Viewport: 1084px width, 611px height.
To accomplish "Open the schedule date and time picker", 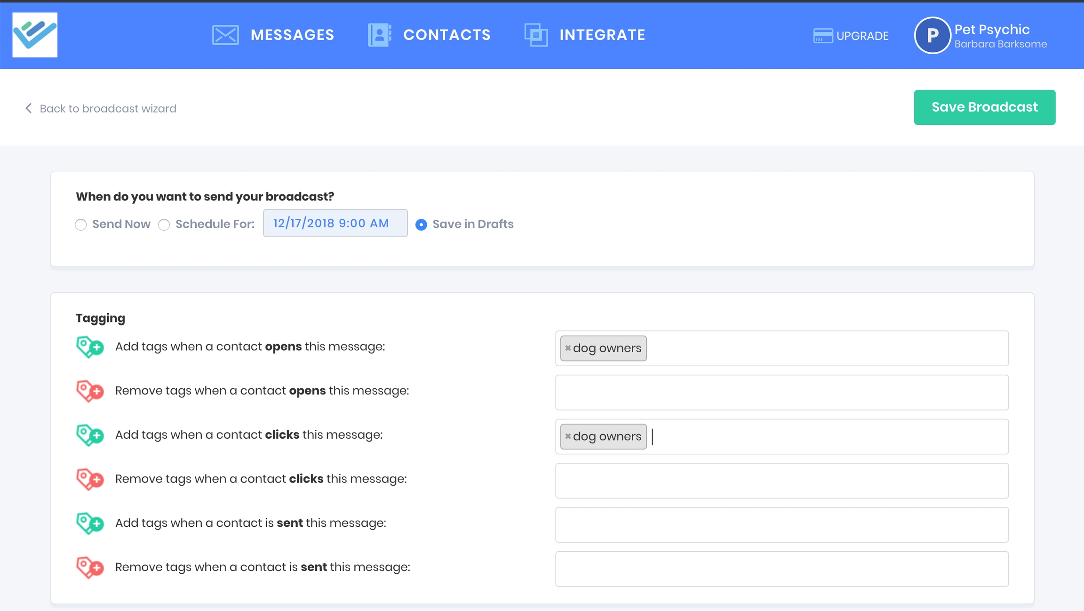I will coord(335,223).
